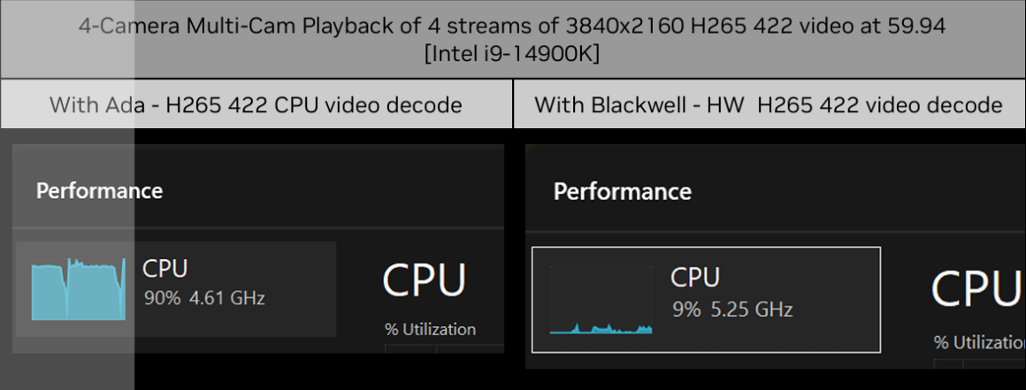Select the white-outlined CPU sidebar tile
This screenshot has height=390, width=1026.
tap(706, 300)
